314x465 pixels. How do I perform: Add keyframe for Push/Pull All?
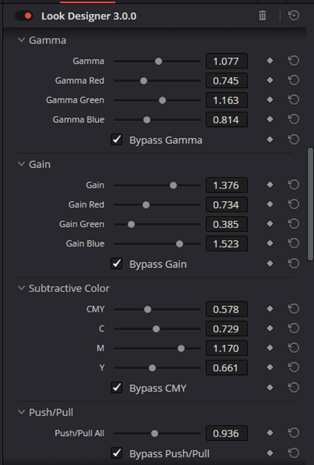click(x=270, y=433)
